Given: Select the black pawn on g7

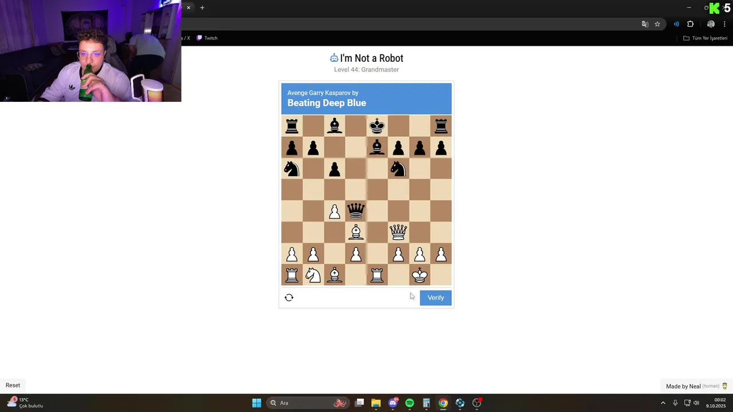Looking at the screenshot, I should point(420,148).
